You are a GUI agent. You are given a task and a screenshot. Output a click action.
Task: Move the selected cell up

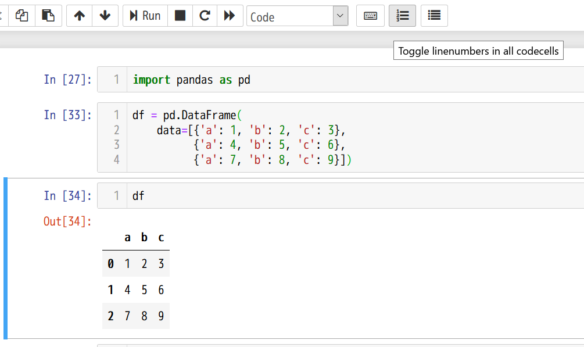coord(80,16)
